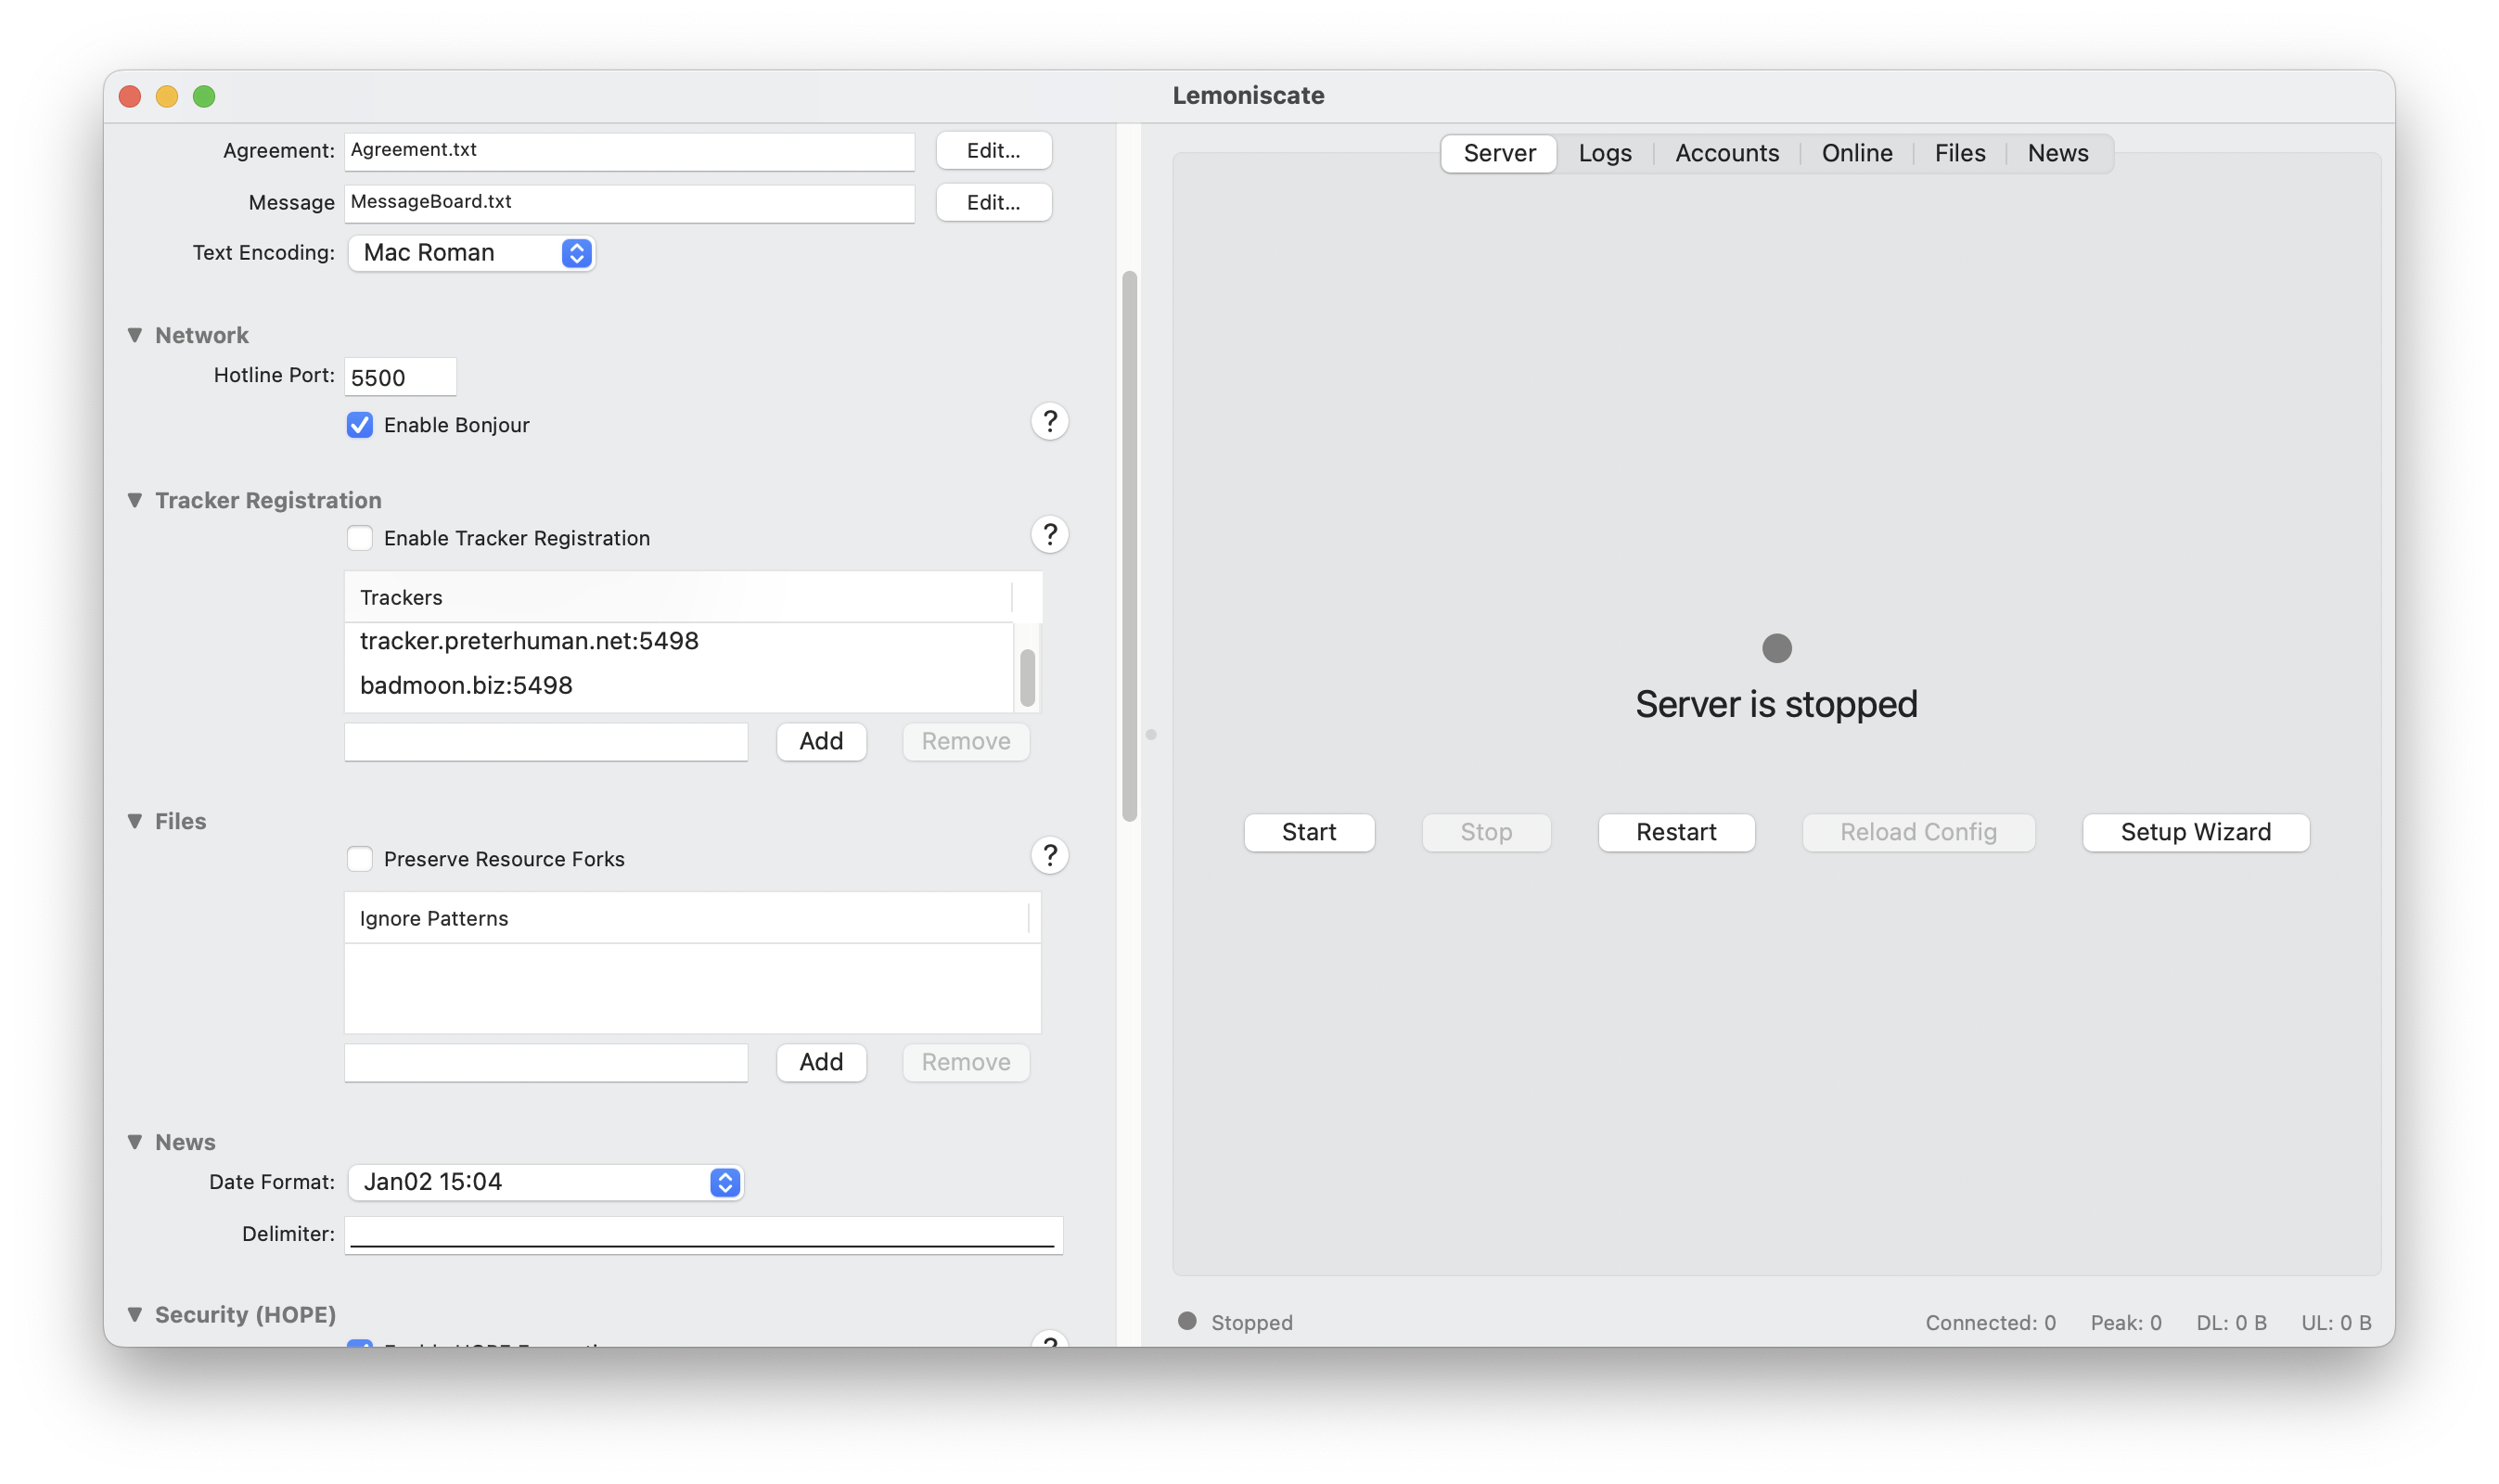Collapse the Network section

coord(135,335)
